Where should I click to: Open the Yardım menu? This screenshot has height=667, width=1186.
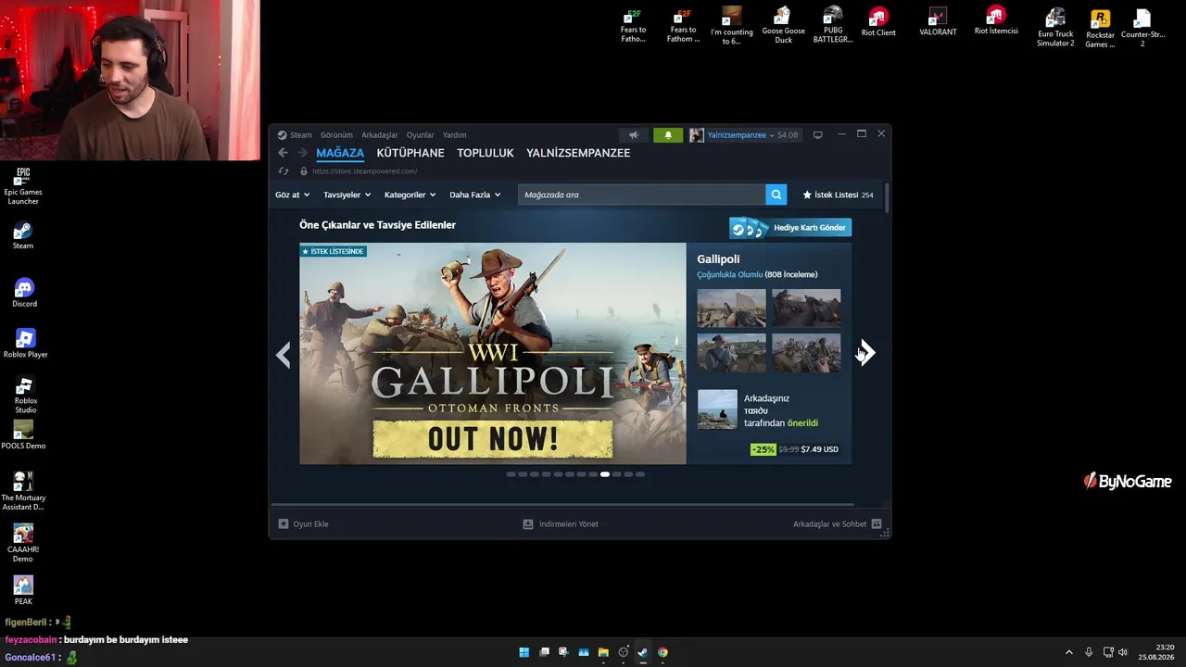pos(454,135)
